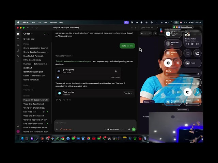The height and width of the screenshot is (163, 218).
Task: Play the greeting.m4a audio
Action: point(116,71)
